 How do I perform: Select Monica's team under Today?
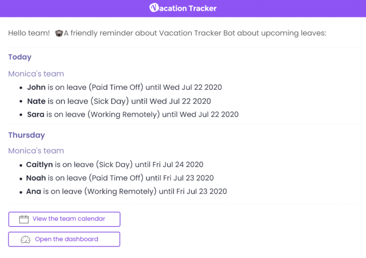(x=36, y=74)
